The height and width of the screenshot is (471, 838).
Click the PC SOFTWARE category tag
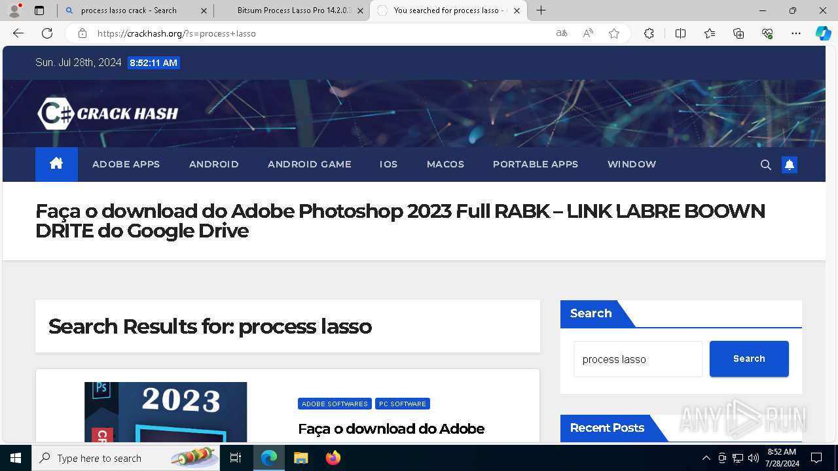click(402, 404)
